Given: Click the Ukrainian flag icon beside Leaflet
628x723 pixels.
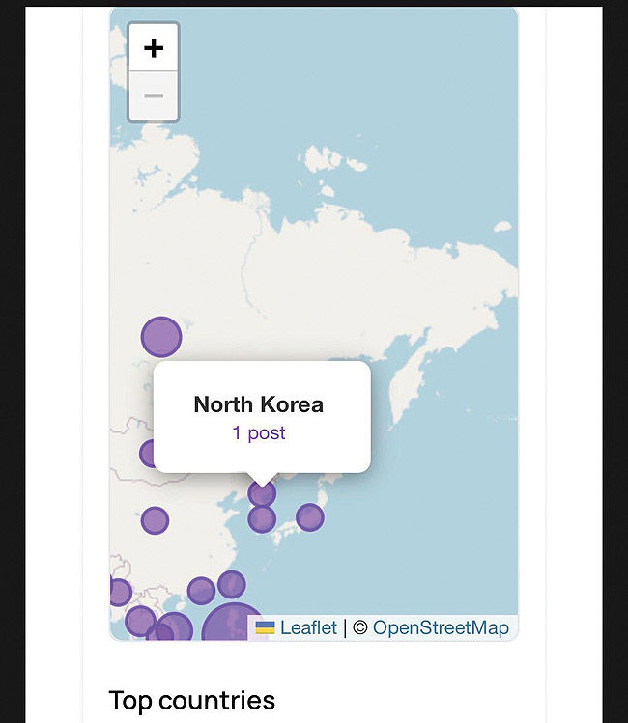Looking at the screenshot, I should (x=265, y=628).
